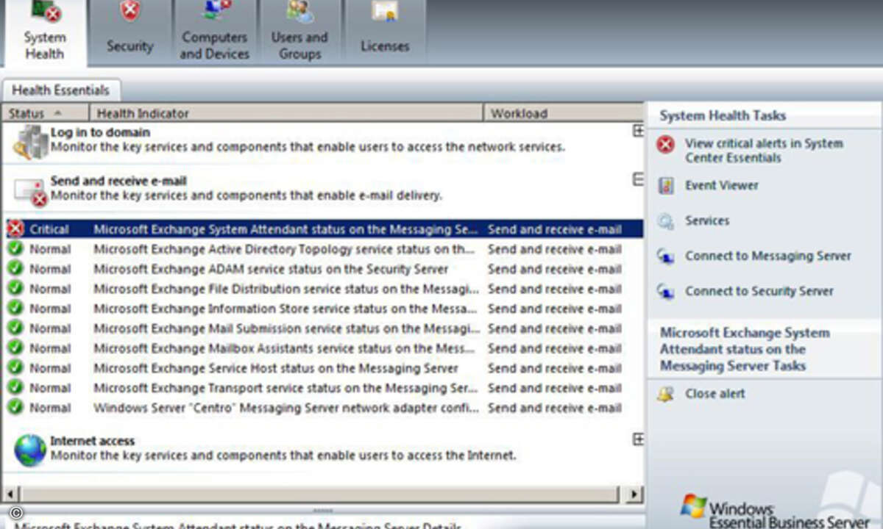
Task: Click the Workload column header
Action: pos(564,113)
